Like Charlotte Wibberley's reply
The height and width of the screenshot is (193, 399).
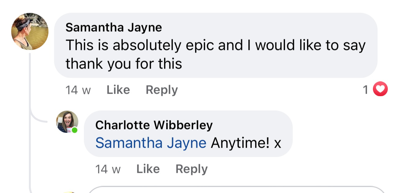click(148, 169)
